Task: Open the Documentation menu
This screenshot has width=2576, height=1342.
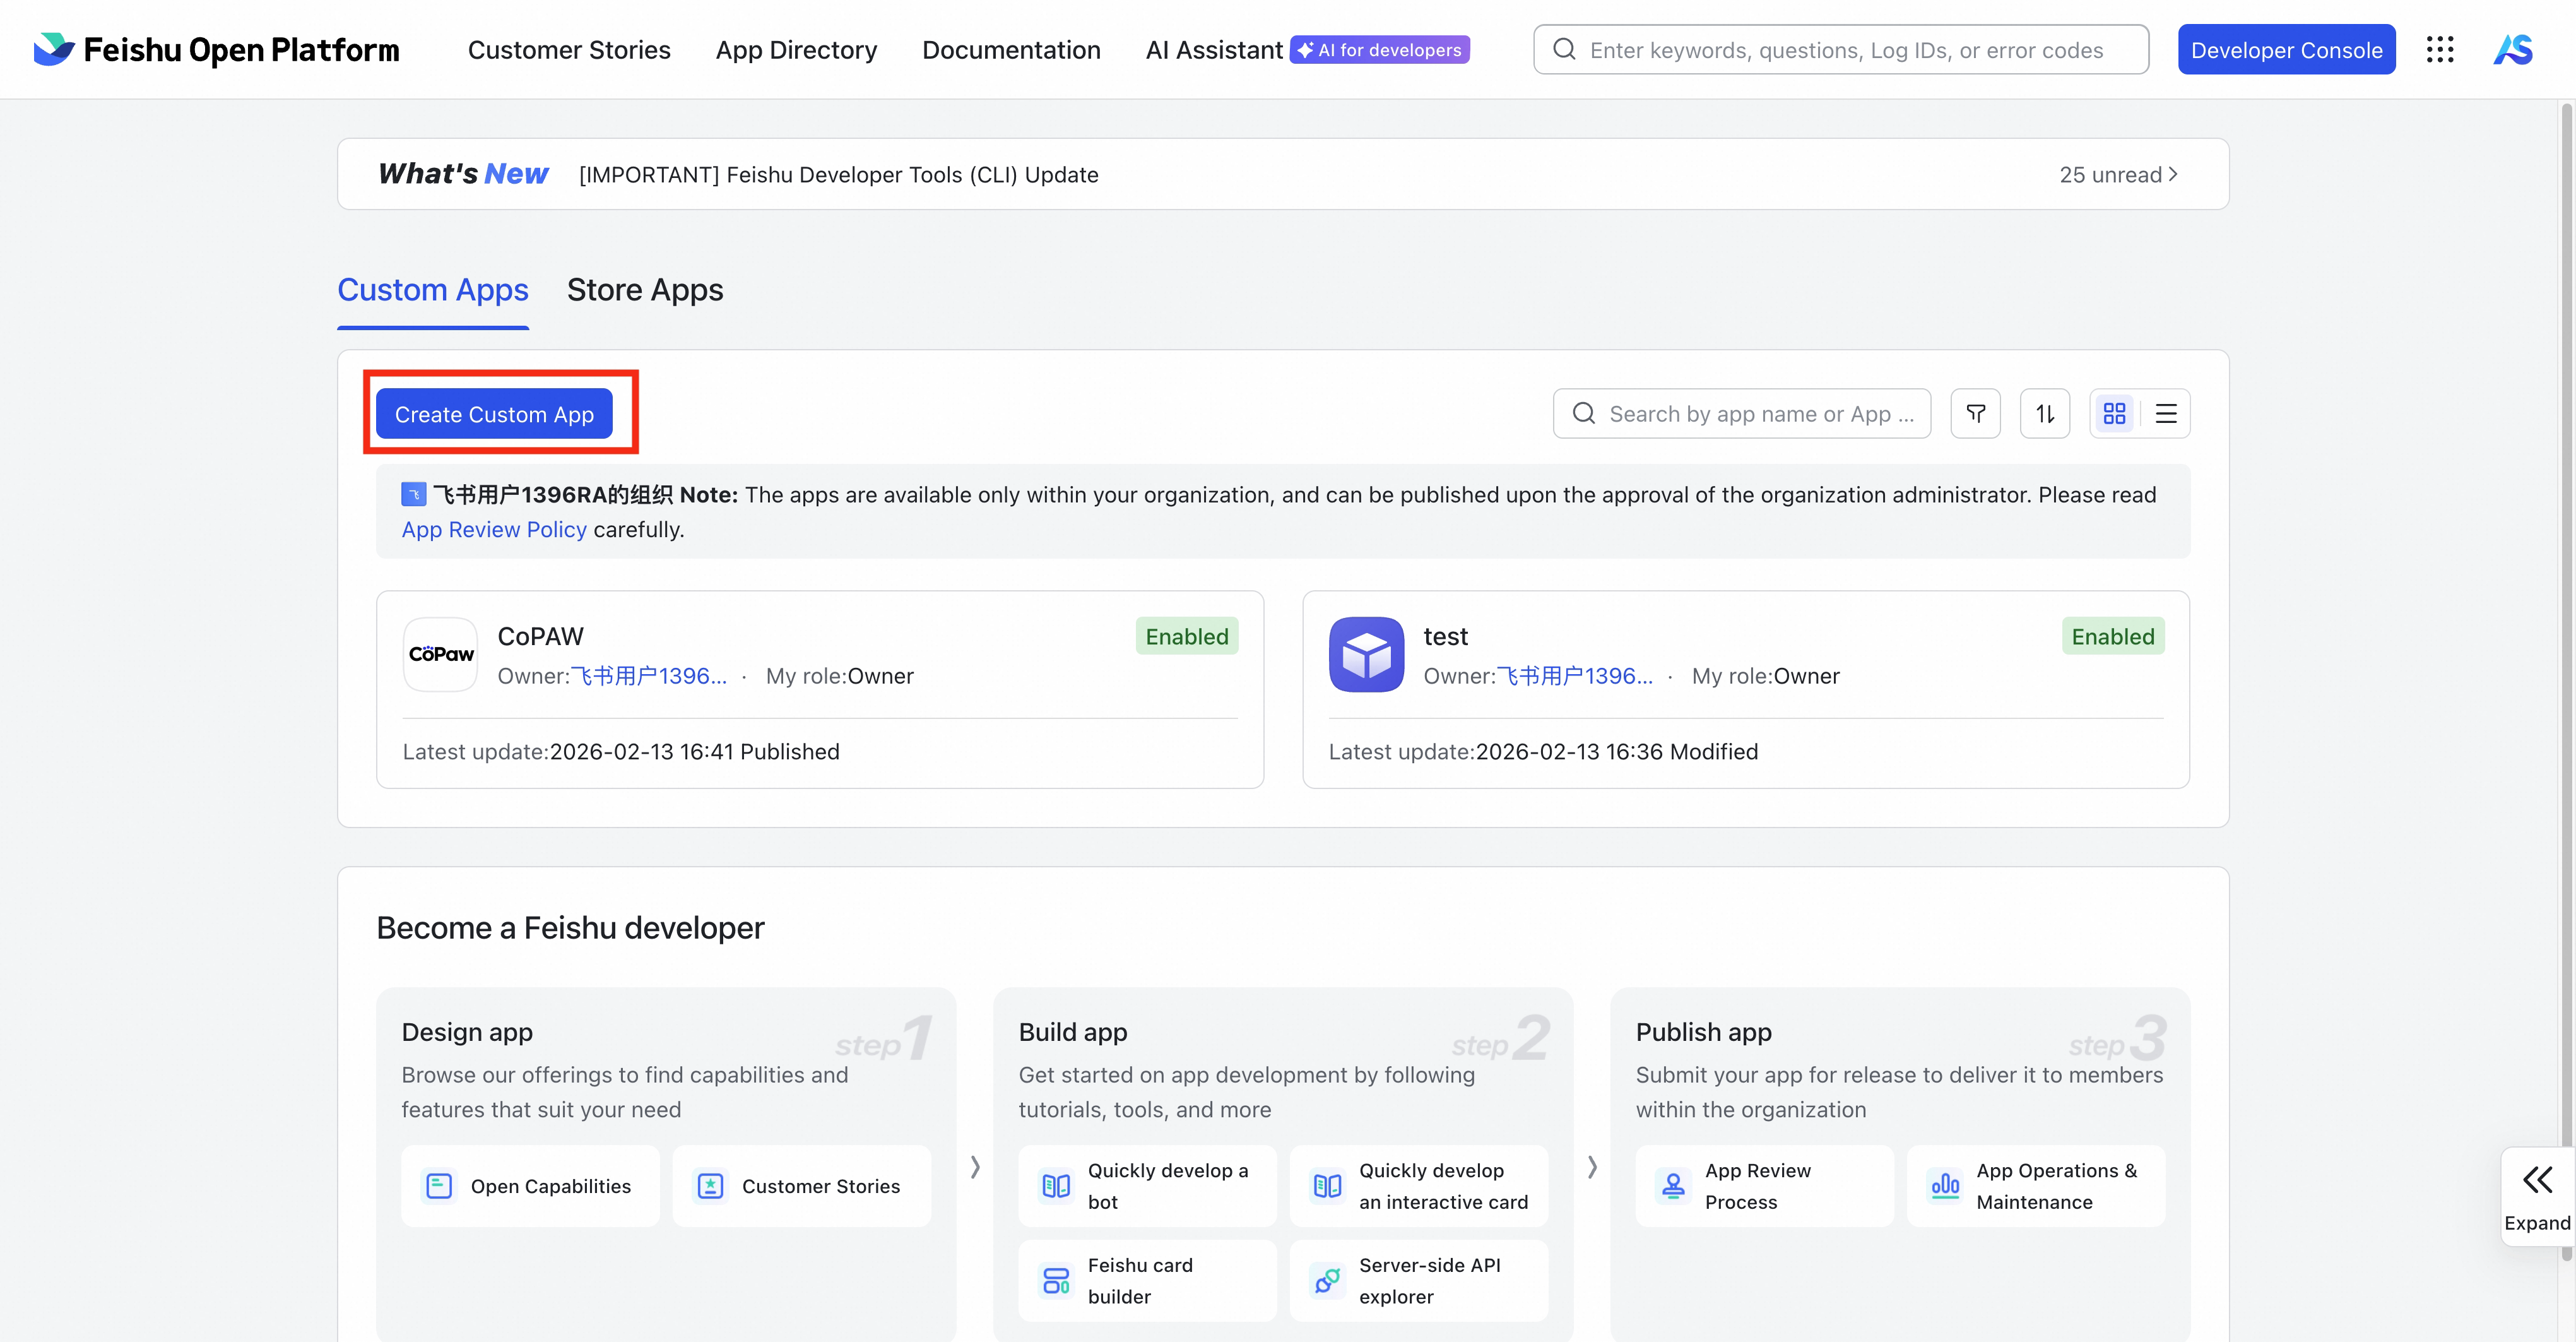Action: [1010, 50]
